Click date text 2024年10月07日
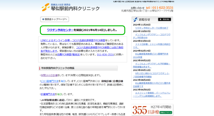Viewport: 214px width, 116px height. click(x=142, y=31)
